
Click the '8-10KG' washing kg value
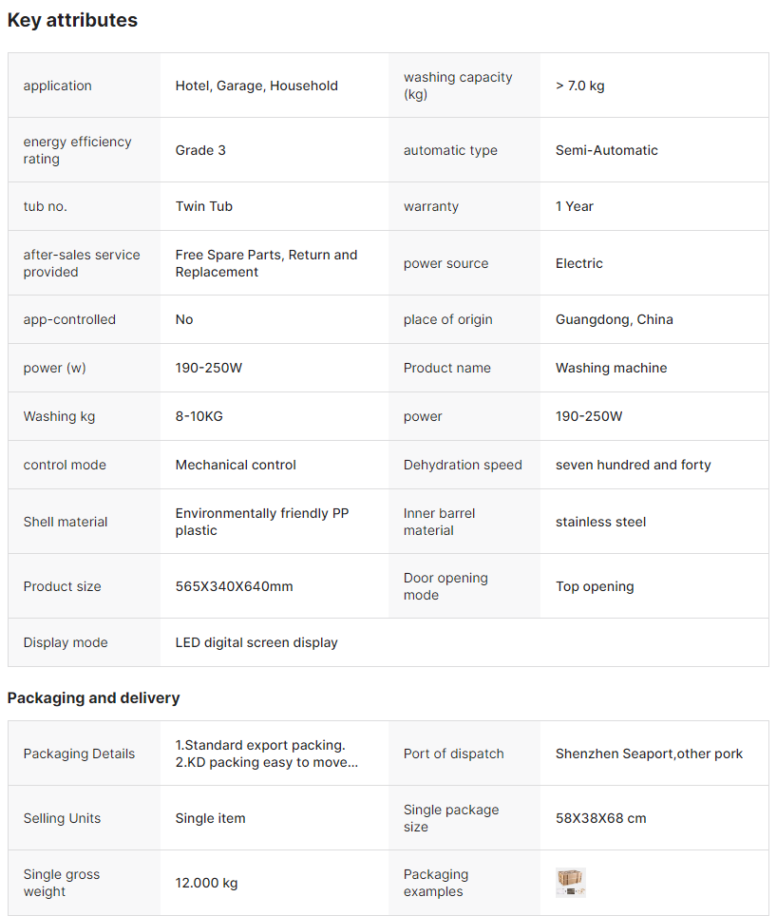199,416
